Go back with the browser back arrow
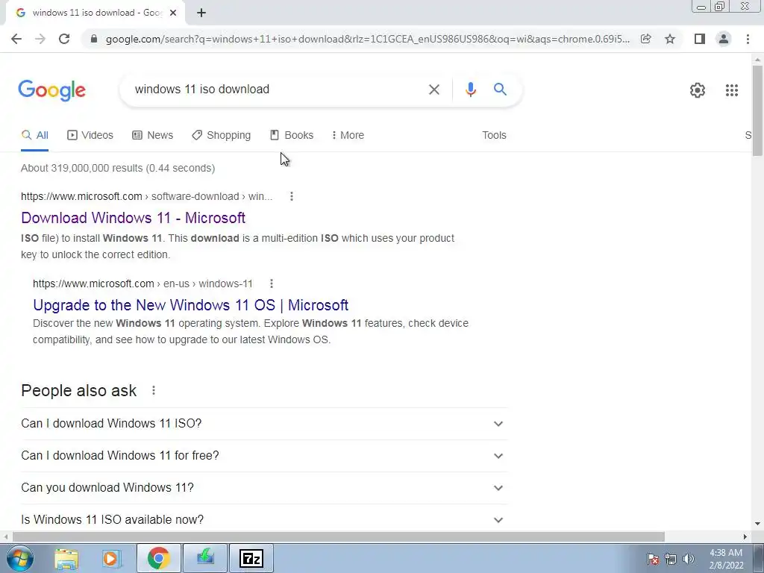This screenshot has width=764, height=573. pos(16,39)
